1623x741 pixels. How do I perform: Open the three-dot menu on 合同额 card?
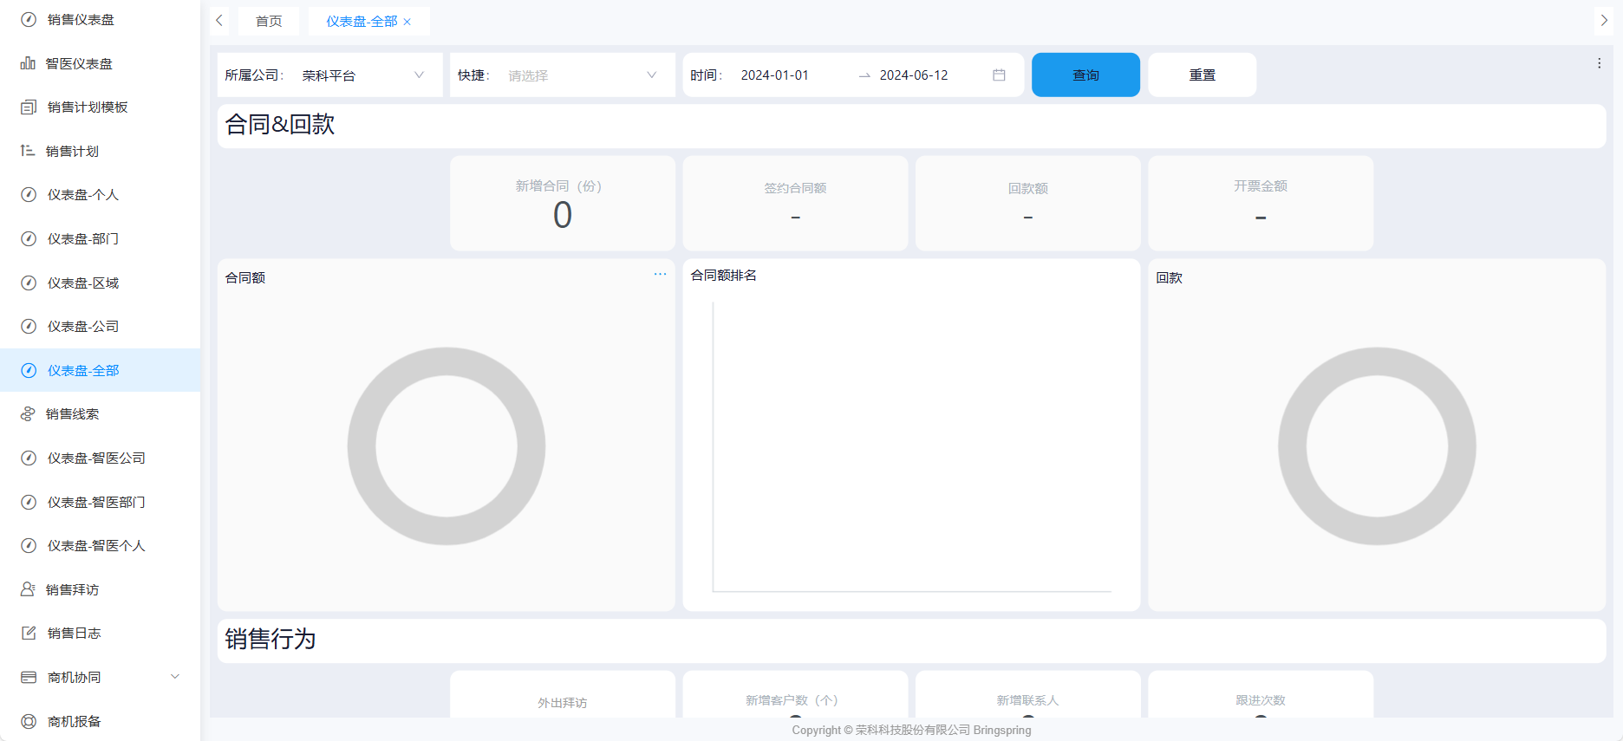coord(660,274)
